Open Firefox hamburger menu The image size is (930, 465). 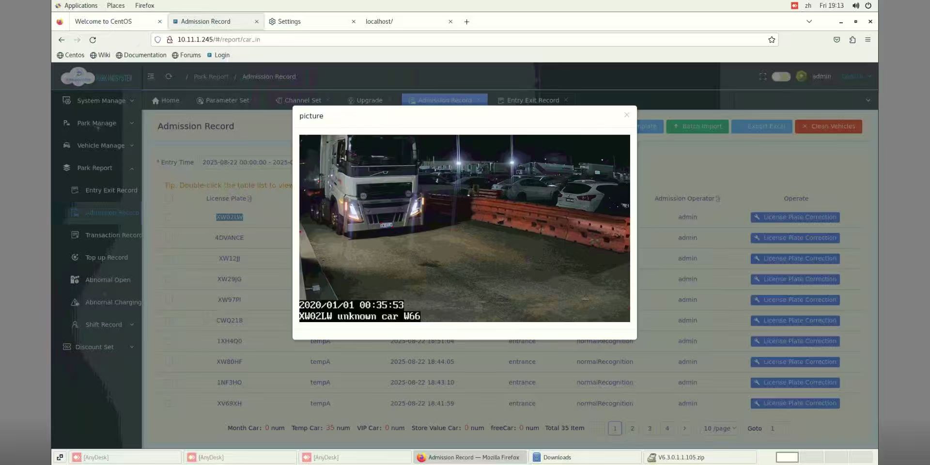click(x=868, y=40)
